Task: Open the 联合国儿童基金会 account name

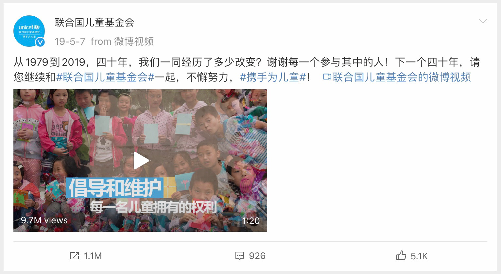Action: [95, 23]
